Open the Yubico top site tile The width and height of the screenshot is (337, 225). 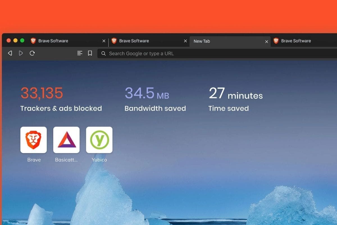[99, 140]
